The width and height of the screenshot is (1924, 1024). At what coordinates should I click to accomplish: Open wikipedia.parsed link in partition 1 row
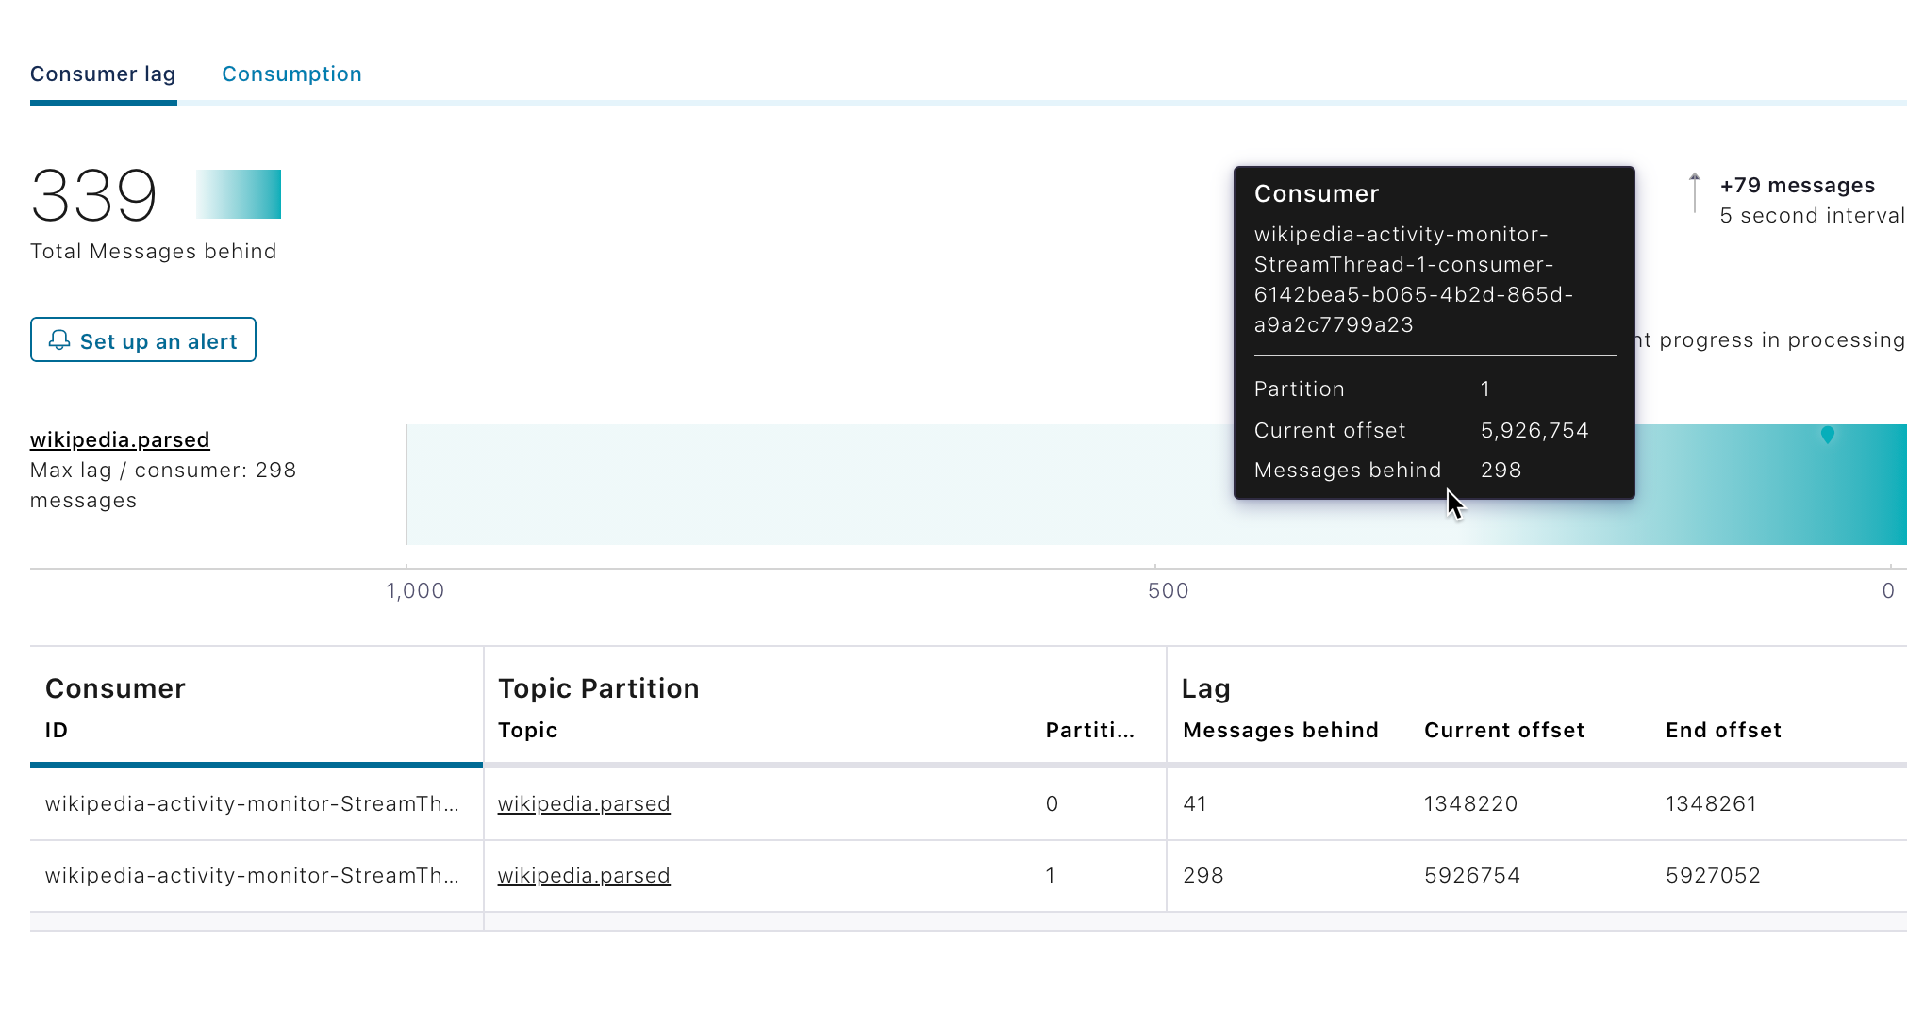tap(584, 875)
